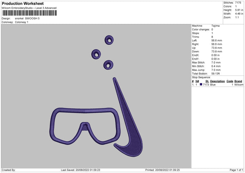Click the design name snorkel SWOOSH 5
This screenshot has height=173, width=245.
(27, 18)
